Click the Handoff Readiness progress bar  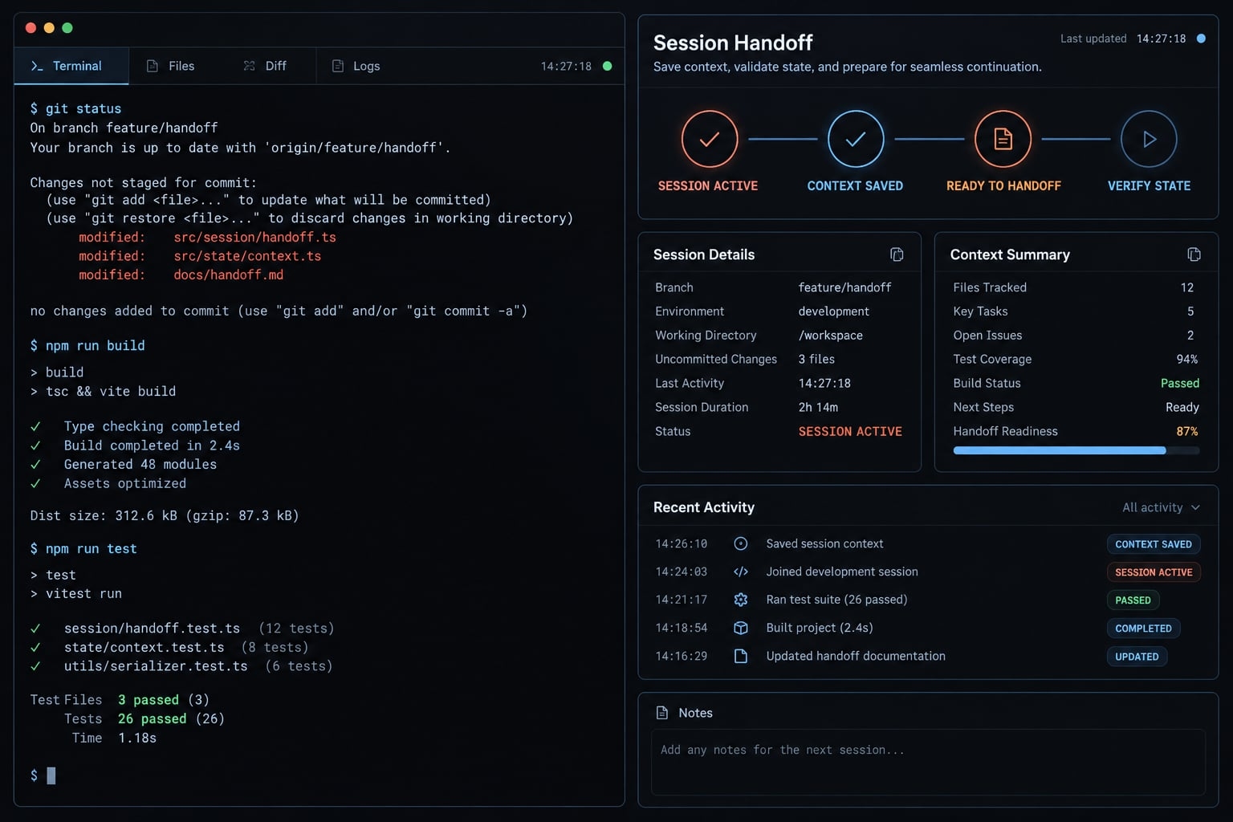1076,451
